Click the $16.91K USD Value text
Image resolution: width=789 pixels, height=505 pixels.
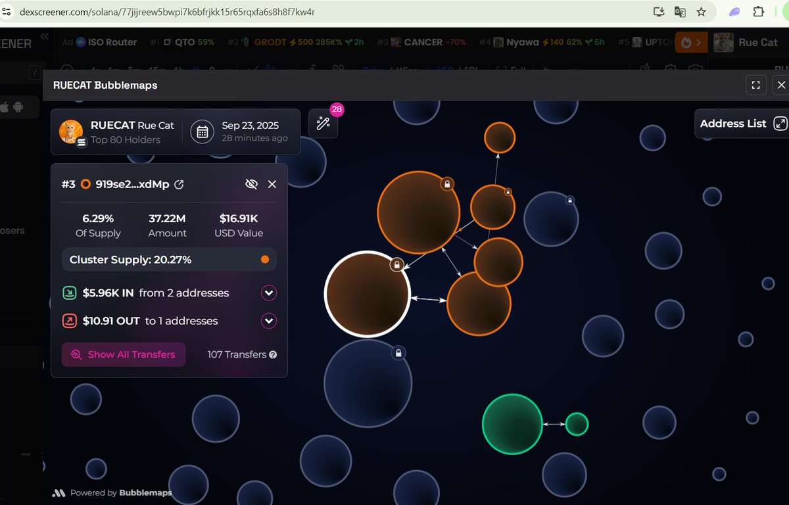click(x=239, y=218)
